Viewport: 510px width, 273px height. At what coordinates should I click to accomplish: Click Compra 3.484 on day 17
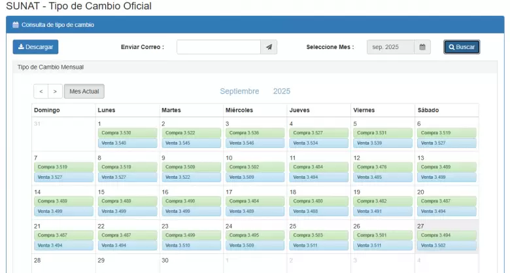tap(255, 201)
